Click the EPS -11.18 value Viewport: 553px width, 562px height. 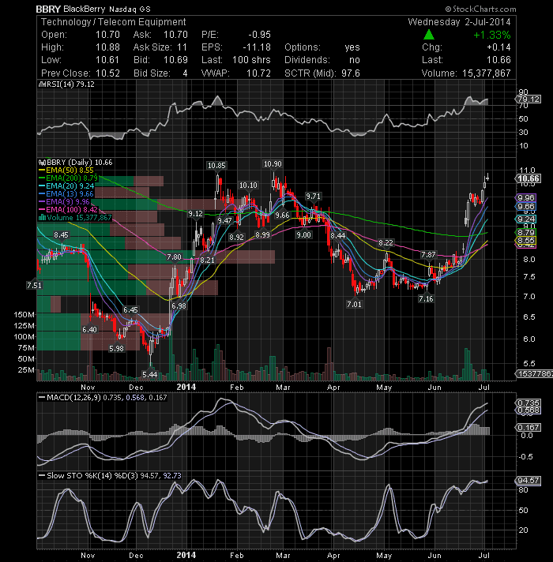(x=257, y=47)
